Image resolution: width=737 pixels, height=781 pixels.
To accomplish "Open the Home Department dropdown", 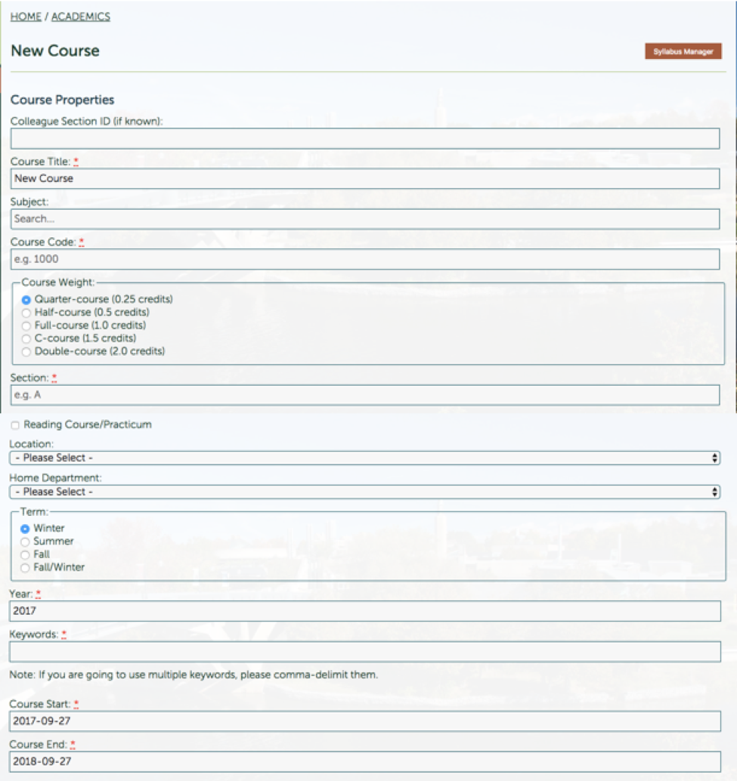I will [x=363, y=491].
